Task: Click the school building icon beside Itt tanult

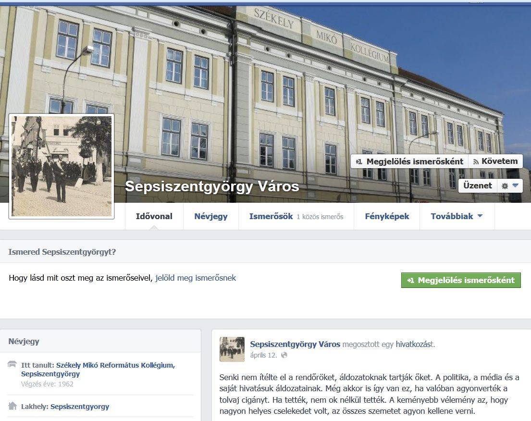Action: click(12, 364)
